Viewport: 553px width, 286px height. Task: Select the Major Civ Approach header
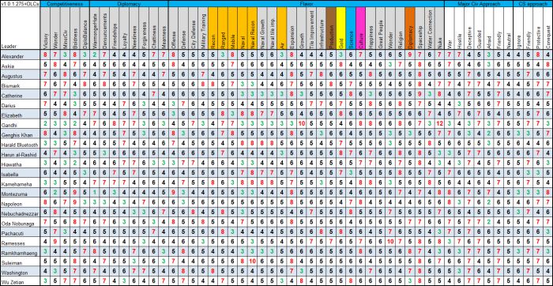pyautogui.click(x=478, y=3)
